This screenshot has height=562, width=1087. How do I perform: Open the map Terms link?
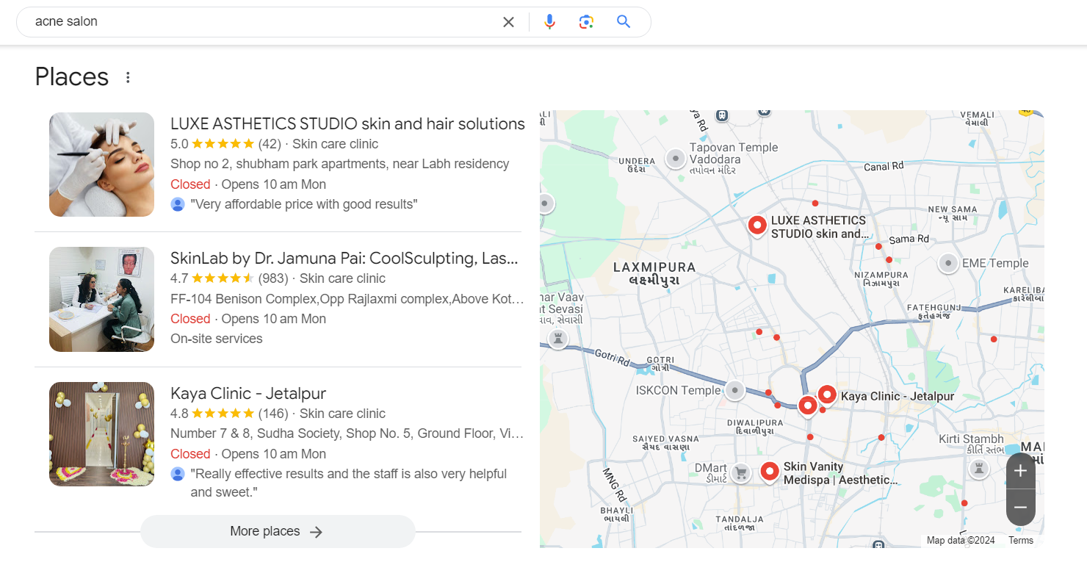[1021, 541]
